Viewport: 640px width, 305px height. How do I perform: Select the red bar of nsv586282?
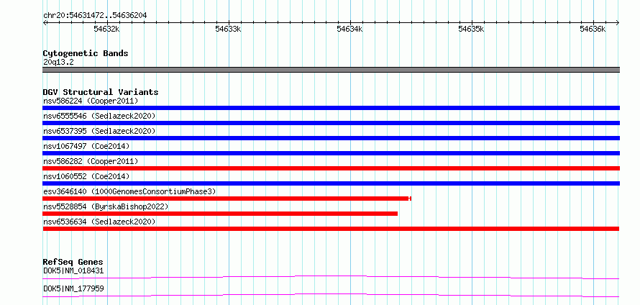(x=331, y=168)
